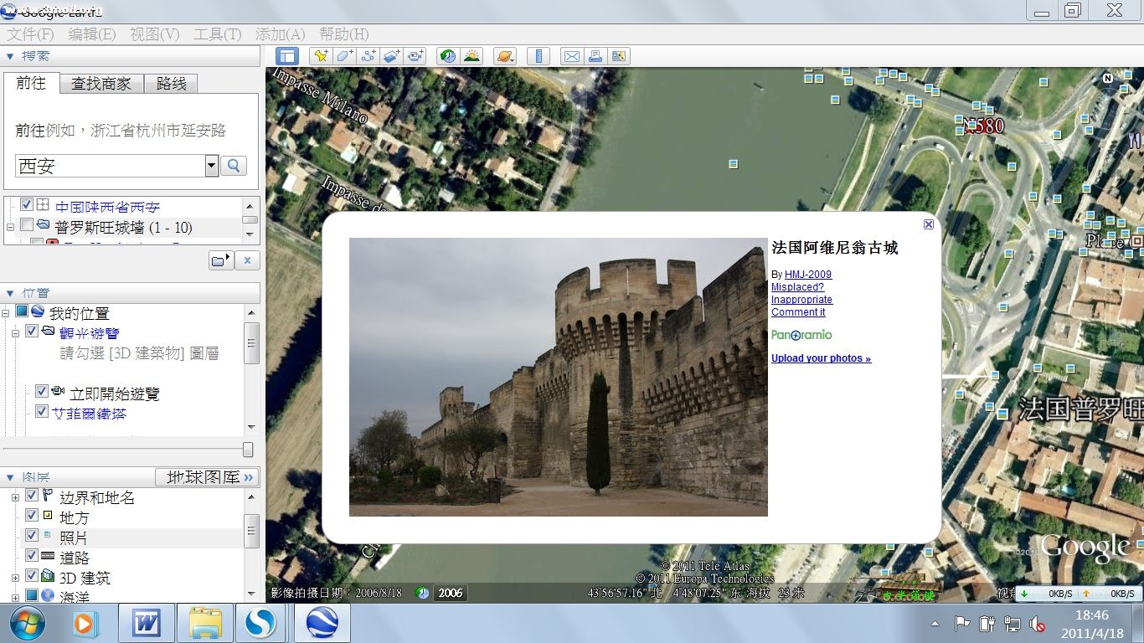1144x643 pixels.
Task: Uncheck the 道路 layer checkbox
Action: pos(32,556)
